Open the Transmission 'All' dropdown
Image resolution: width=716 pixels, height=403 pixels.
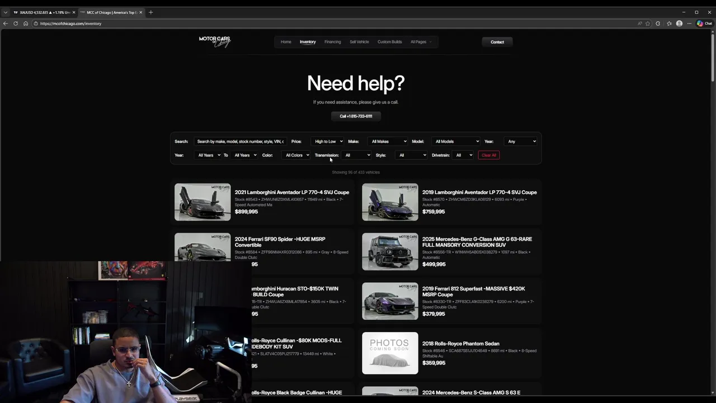click(x=357, y=155)
